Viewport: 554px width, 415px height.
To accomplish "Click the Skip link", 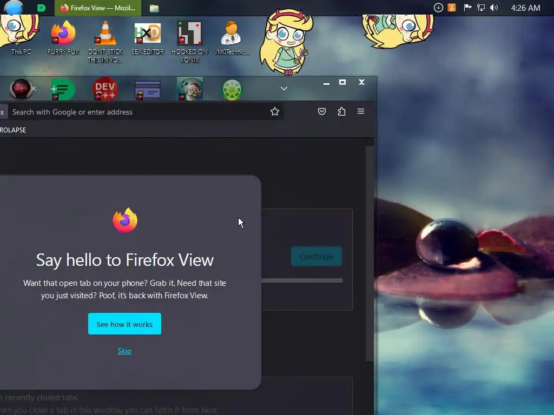I will pyautogui.click(x=124, y=351).
